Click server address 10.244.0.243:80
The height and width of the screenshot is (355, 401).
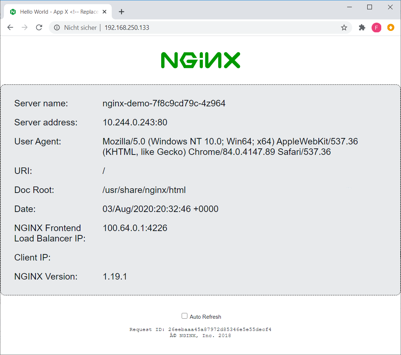tap(135, 122)
